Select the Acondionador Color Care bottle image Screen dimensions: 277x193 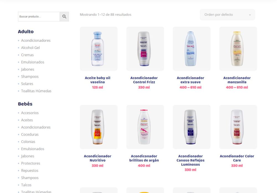pos(238,127)
